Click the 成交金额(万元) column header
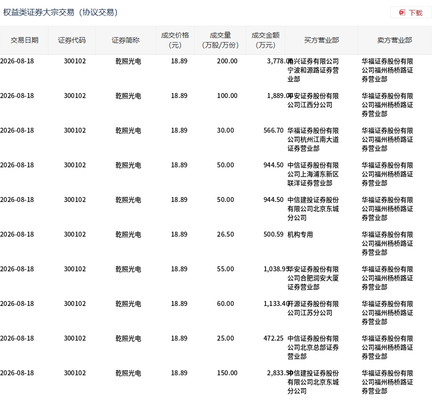The image size is (432, 402). (x=266, y=40)
